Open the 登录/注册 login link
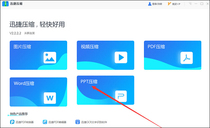The width and height of the screenshot is (210, 128). (x=157, y=4)
